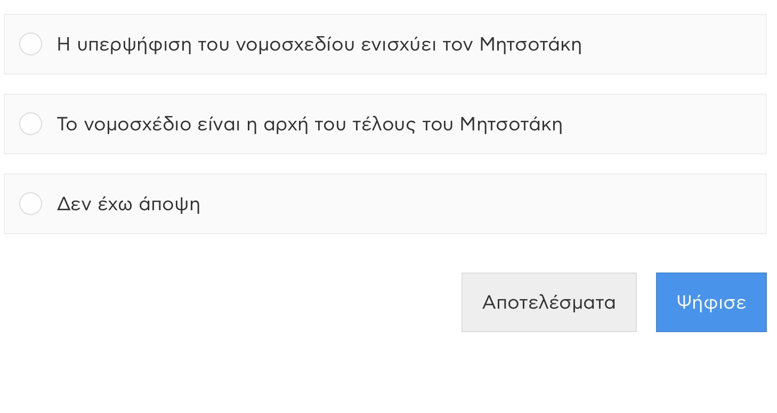Pick the "Δεν έχω άποψη" radio circle
The image size is (777, 413).
[x=30, y=204]
